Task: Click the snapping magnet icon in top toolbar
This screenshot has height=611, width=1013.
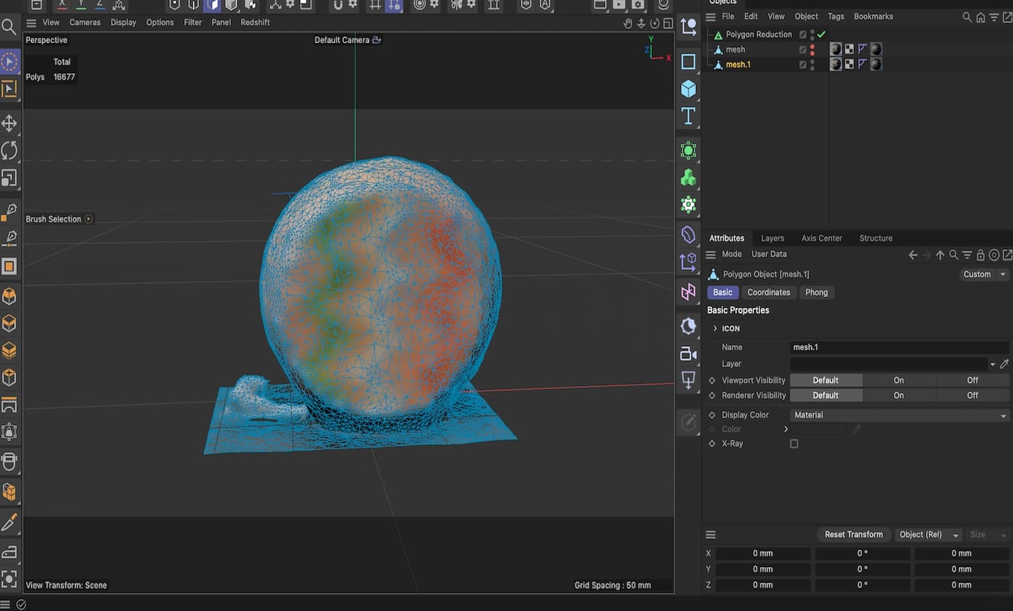Action: pyautogui.click(x=338, y=7)
